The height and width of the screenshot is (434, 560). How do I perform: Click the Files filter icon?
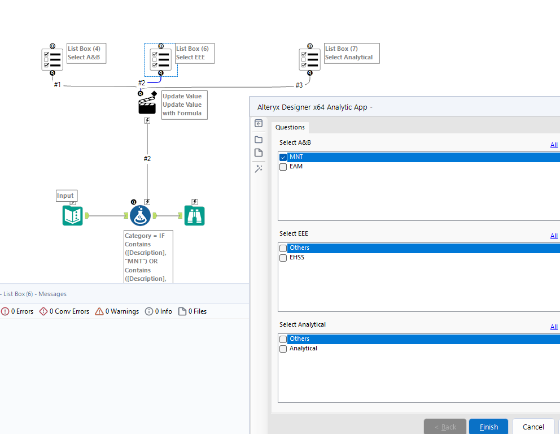coord(182,311)
